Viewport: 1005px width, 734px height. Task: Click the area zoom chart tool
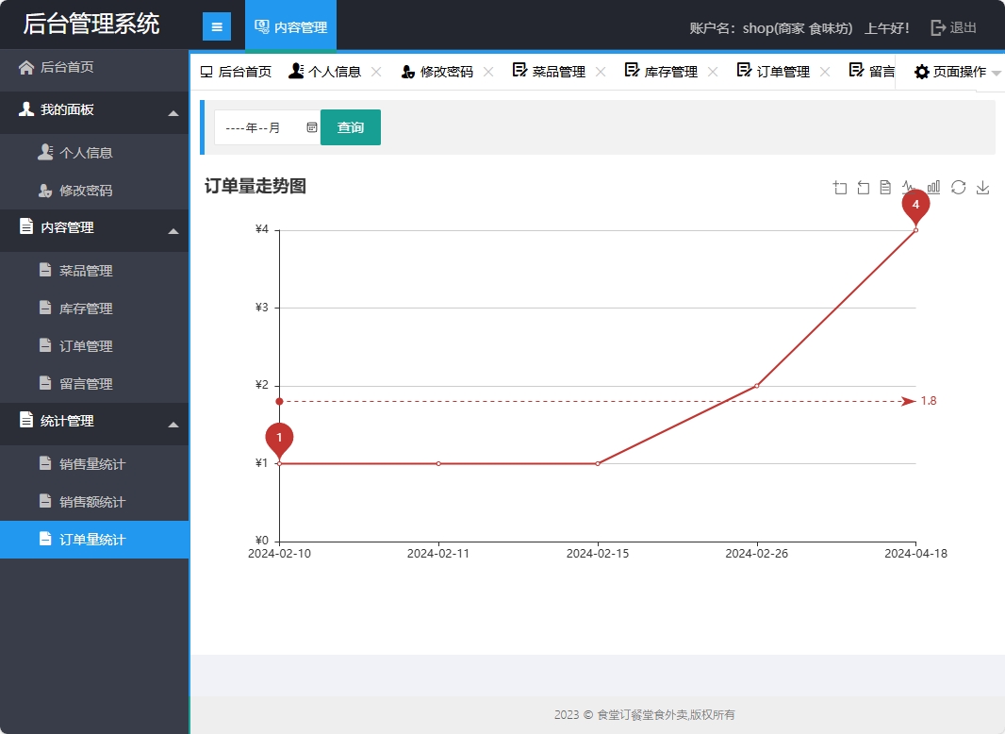coord(840,188)
